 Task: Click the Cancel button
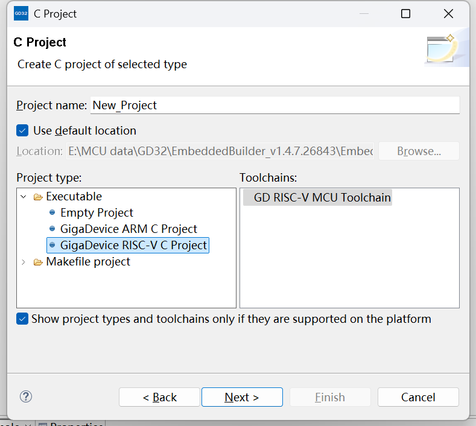[417, 397]
